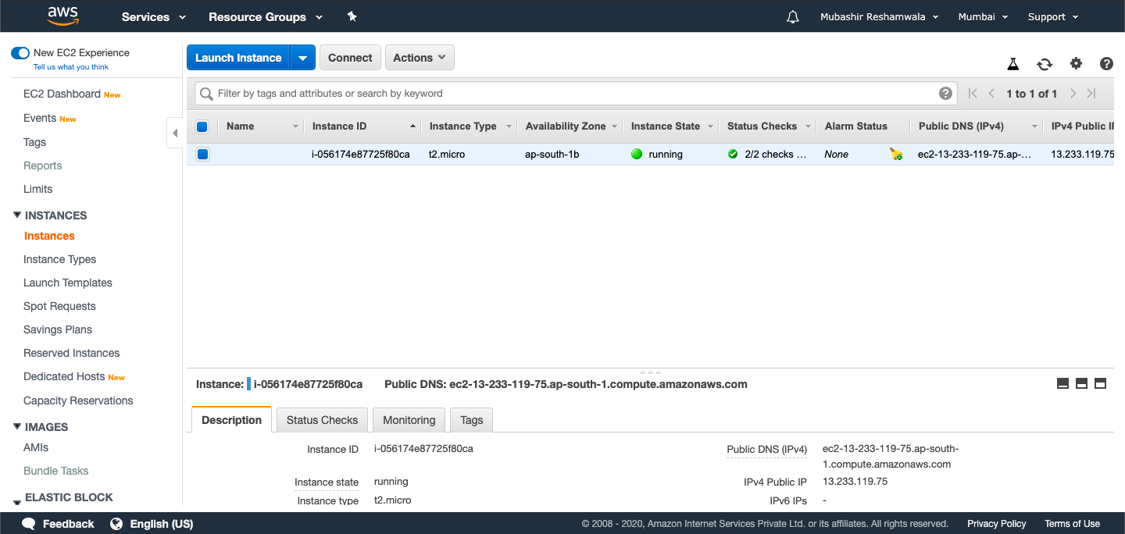Click the add alarm icon in row
This screenshot has width=1125, height=534.
[x=896, y=155]
